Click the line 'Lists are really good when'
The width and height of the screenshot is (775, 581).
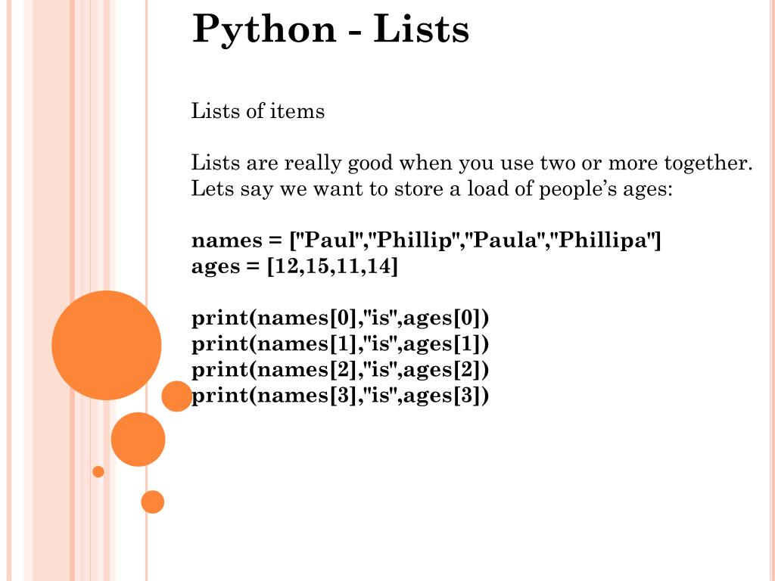[x=472, y=163]
